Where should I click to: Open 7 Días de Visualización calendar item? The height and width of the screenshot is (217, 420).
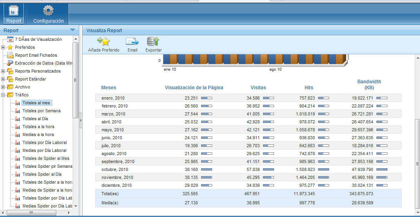tap(38, 39)
